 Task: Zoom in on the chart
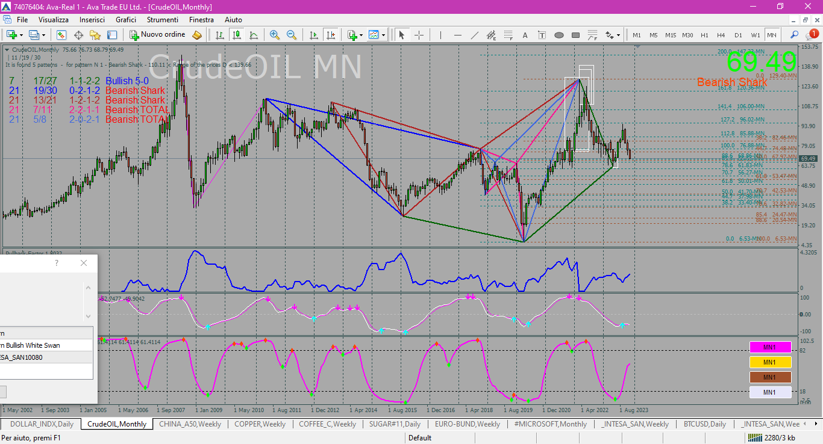tap(275, 35)
